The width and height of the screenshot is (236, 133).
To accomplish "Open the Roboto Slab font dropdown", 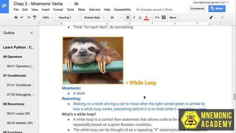I will tap(94, 17).
